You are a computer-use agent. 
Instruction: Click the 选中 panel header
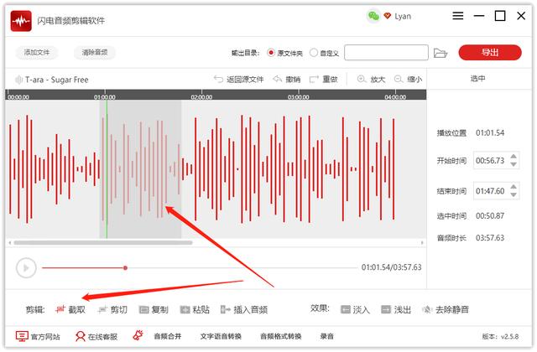477,78
